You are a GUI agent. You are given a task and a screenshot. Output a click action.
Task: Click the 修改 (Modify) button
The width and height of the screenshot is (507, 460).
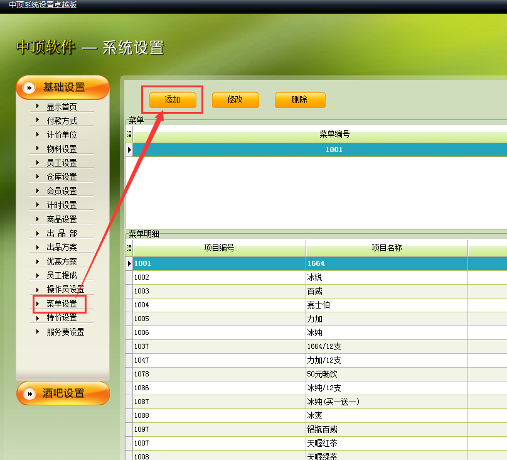[x=235, y=100]
